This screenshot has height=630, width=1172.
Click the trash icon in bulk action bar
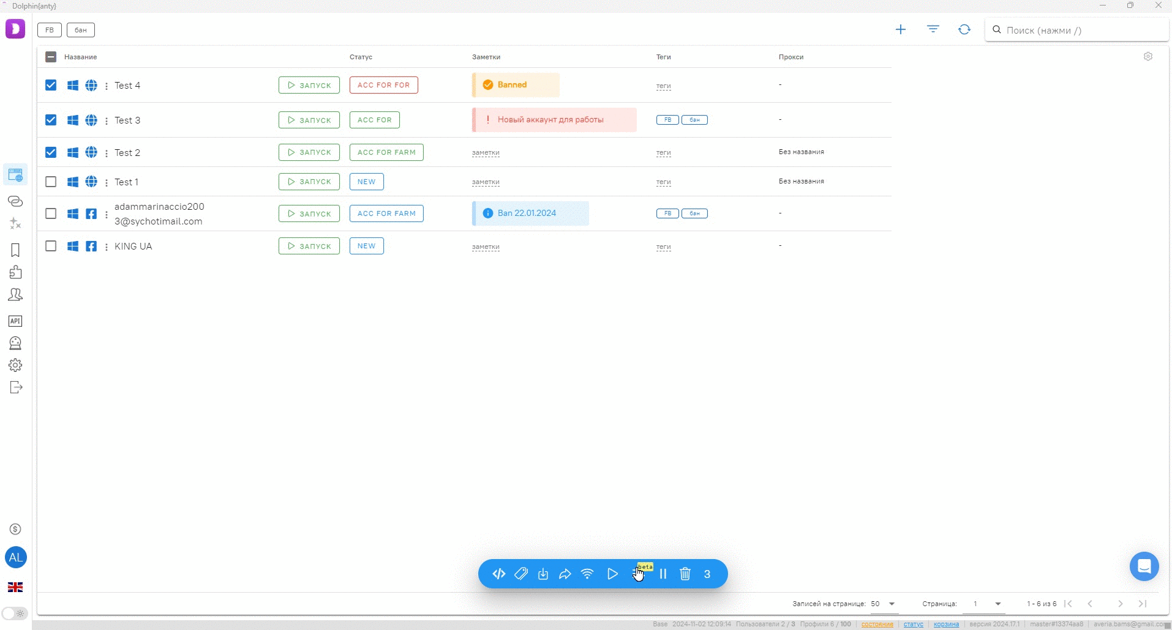tap(685, 574)
